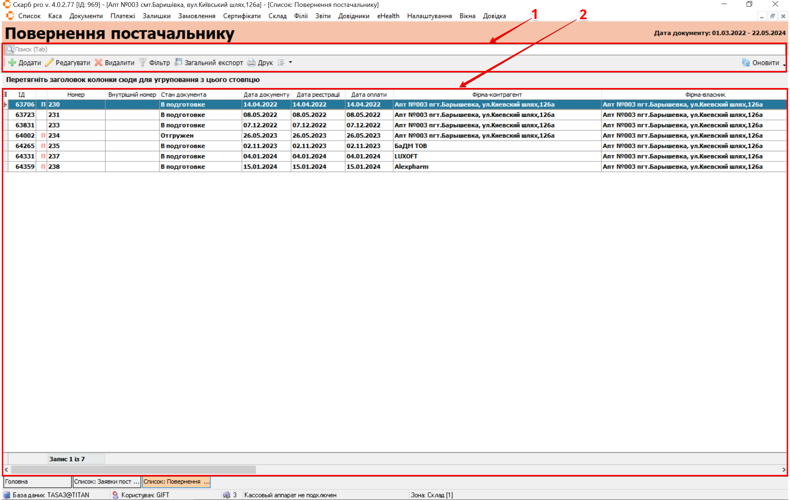Open the Документи menu
790x500 pixels.
pyautogui.click(x=86, y=16)
